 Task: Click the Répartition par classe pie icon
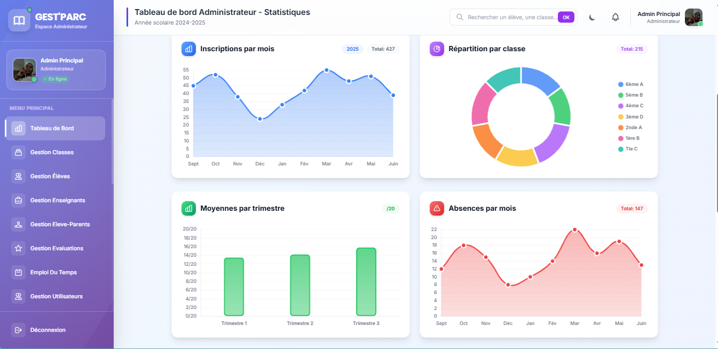coord(437,49)
